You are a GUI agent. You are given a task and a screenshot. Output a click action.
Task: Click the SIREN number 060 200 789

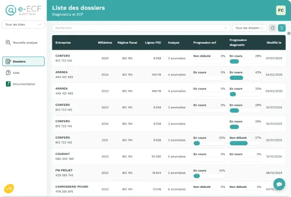64,159
